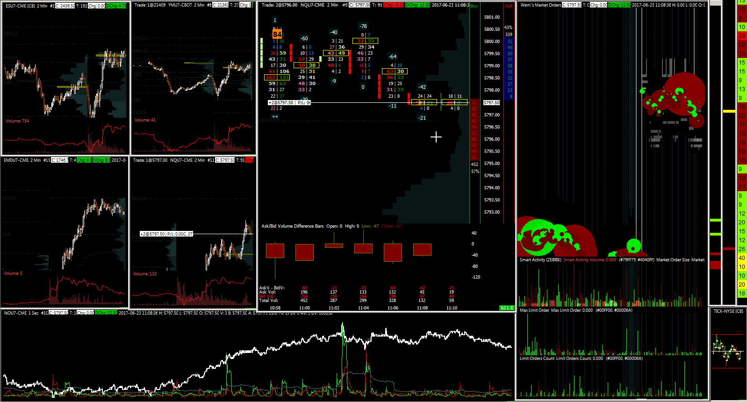The height and width of the screenshot is (402, 747).
Task: Click the Volume: 5 label in EMDU7 chart
Action: coord(13,273)
